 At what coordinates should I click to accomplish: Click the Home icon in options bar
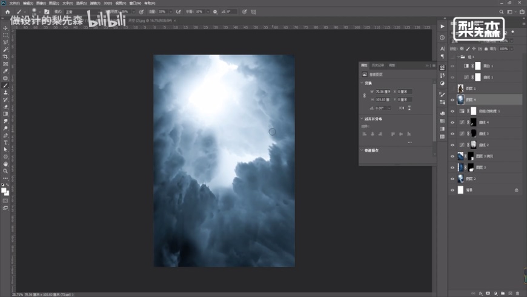[7, 12]
